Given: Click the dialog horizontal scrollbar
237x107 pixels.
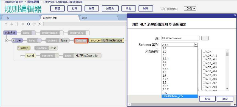Looking at the screenshot, I should coord(181,104).
